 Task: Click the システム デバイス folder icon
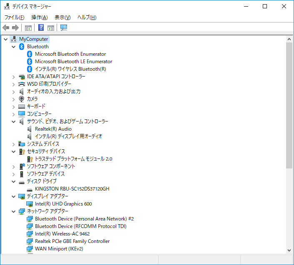[x=22, y=144]
